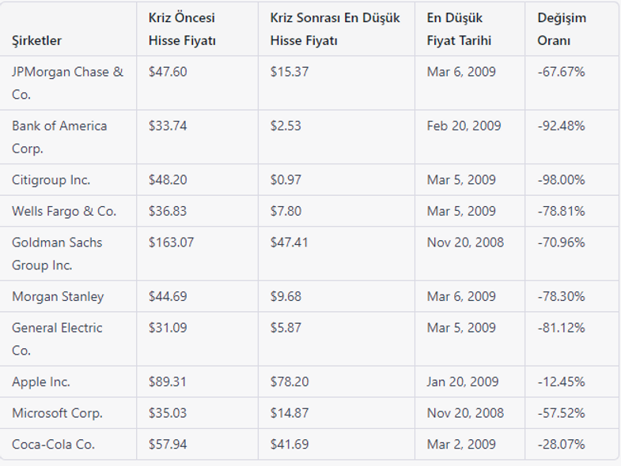Click the General Electric Co. cell

pyautogui.click(x=57, y=339)
